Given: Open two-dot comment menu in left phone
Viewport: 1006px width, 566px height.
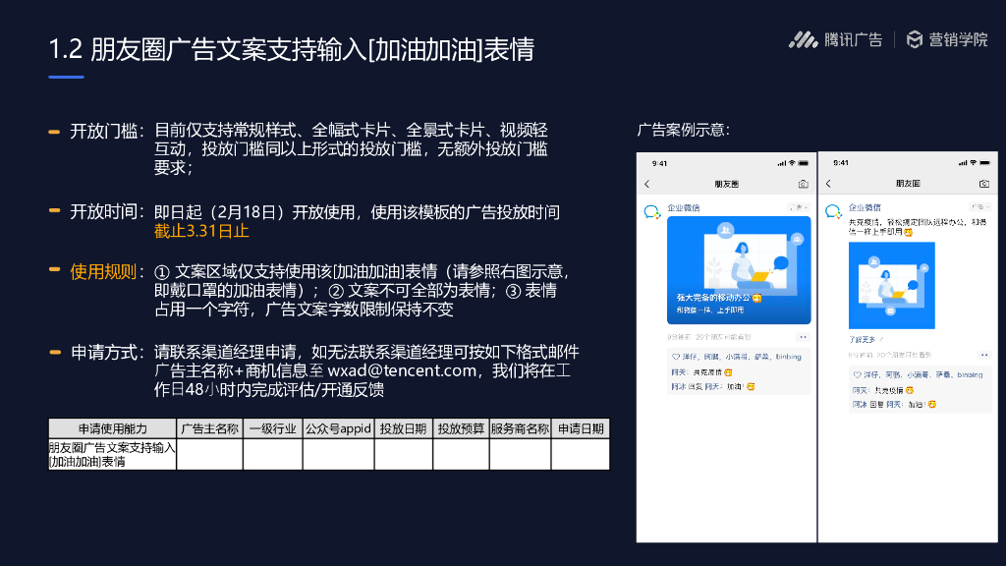Looking at the screenshot, I should point(803,337).
